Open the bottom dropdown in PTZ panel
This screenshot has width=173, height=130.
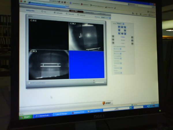(x=118, y=73)
